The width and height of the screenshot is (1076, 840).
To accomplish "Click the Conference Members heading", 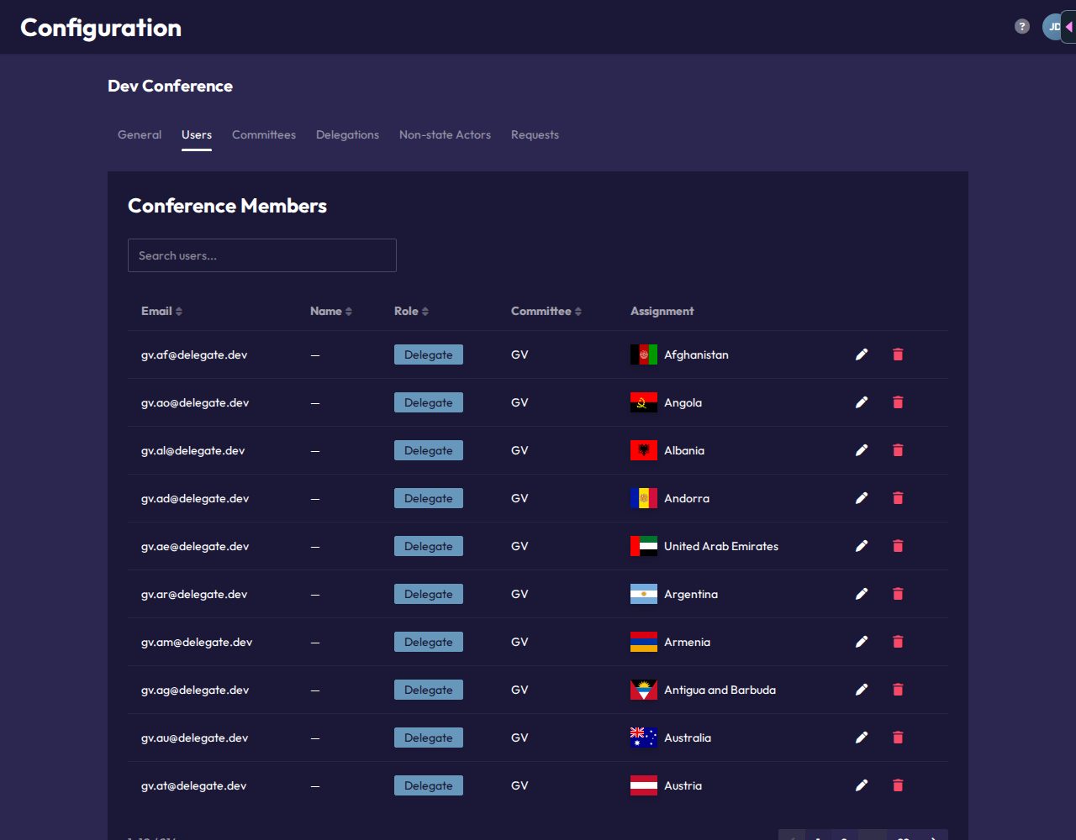I will (227, 206).
